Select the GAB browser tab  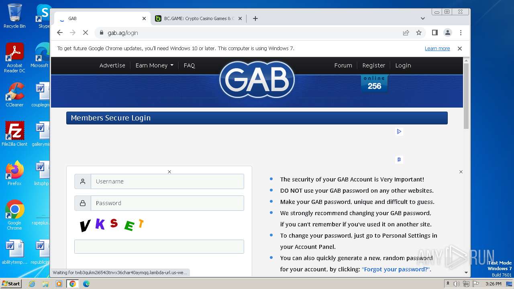coord(102,18)
